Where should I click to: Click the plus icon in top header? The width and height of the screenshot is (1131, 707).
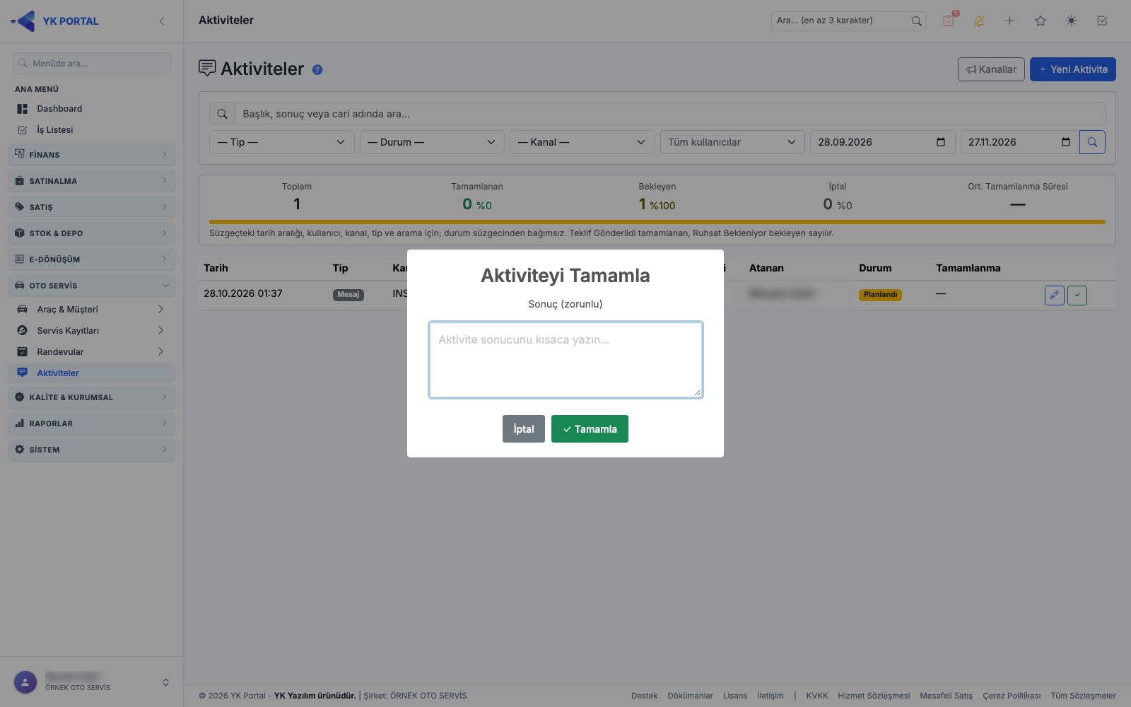1009,21
